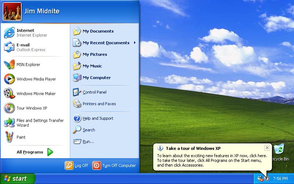Open the Paint application
The width and height of the screenshot is (294, 184).
pos(21,137)
